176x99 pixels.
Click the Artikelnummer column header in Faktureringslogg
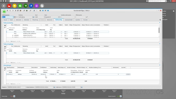pyautogui.click(x=18, y=46)
